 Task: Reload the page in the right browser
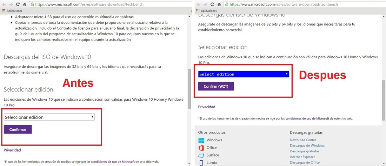point(212,5)
